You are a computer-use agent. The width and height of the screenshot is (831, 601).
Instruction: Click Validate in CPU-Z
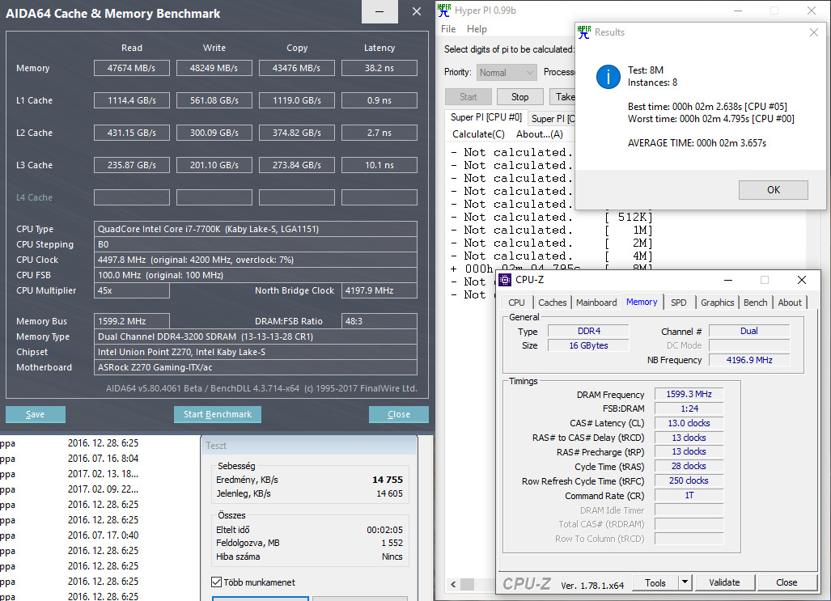(x=724, y=582)
